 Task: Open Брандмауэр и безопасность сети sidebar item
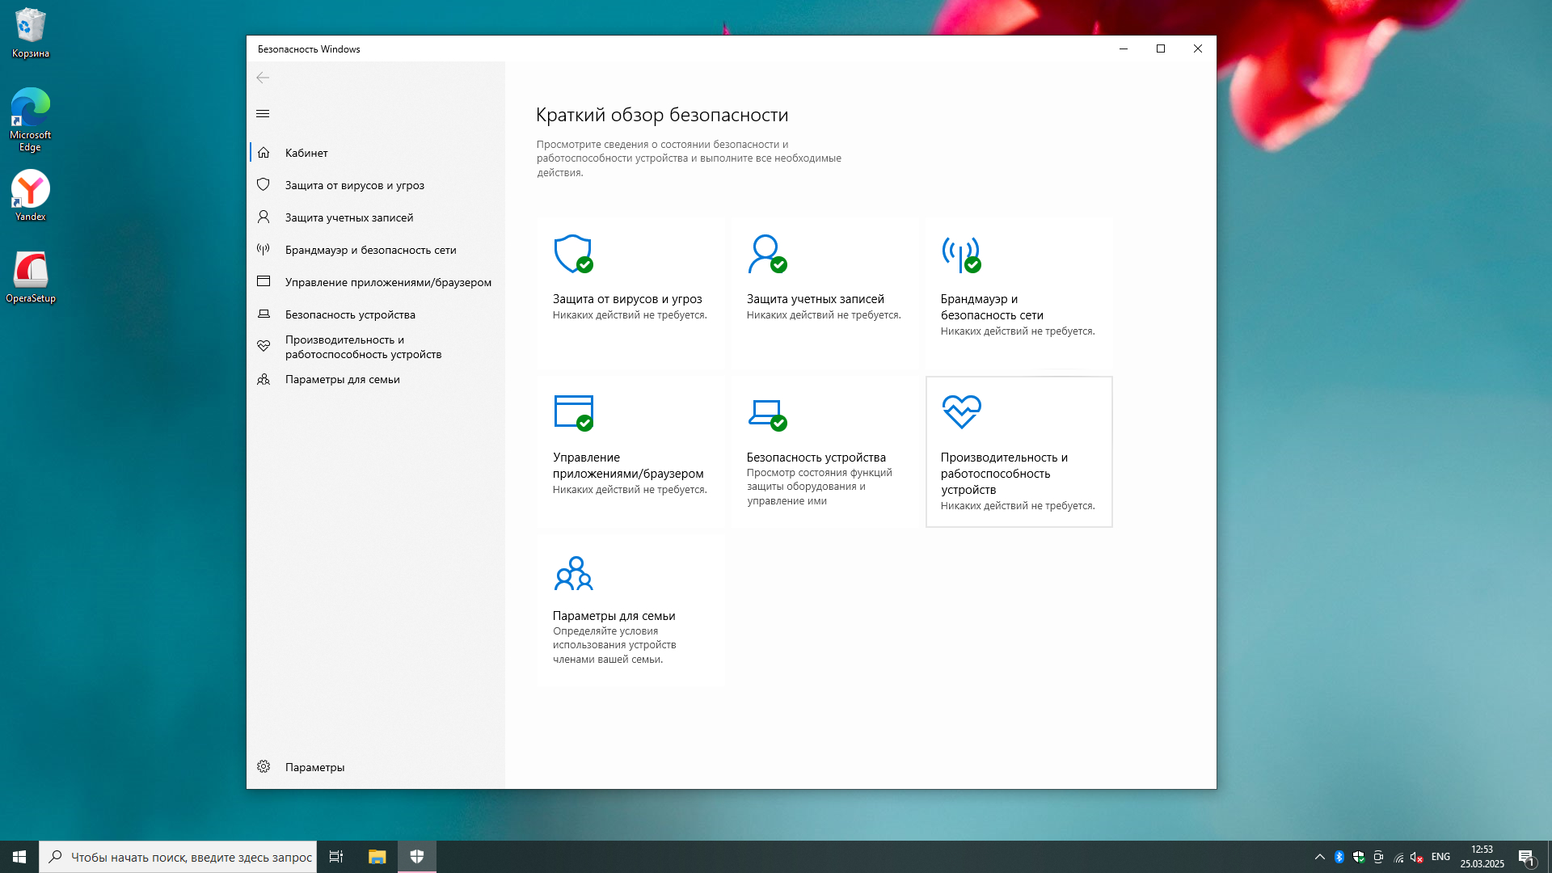point(370,250)
